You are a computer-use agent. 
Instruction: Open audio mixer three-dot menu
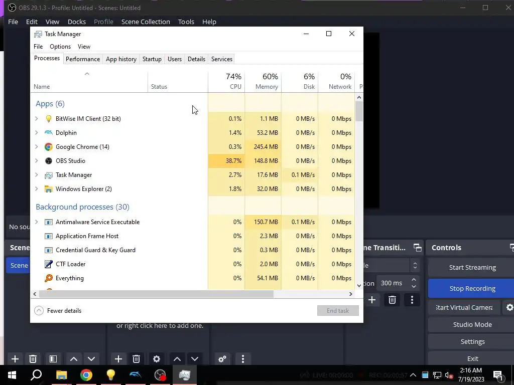243,359
